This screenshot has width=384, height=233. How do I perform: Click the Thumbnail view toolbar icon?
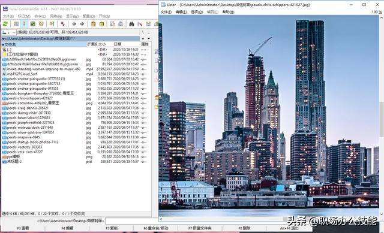click(x=32, y=24)
